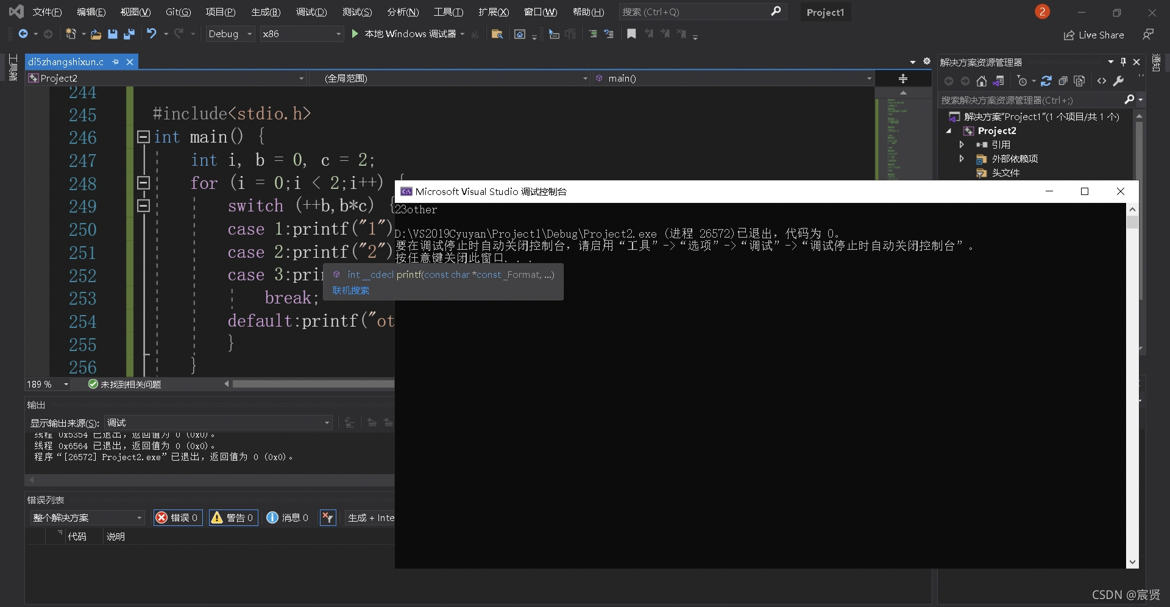The height and width of the screenshot is (607, 1170).
Task: Open the Tools menu
Action: [448, 12]
